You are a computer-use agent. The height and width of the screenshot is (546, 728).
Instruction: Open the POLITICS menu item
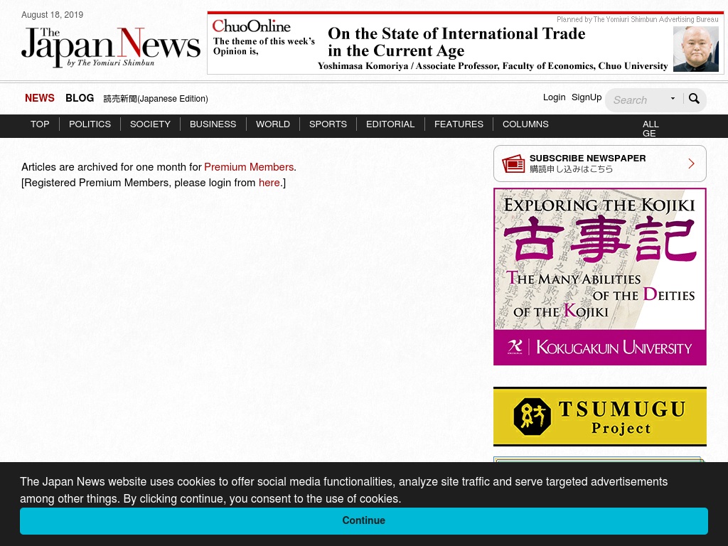(x=90, y=124)
